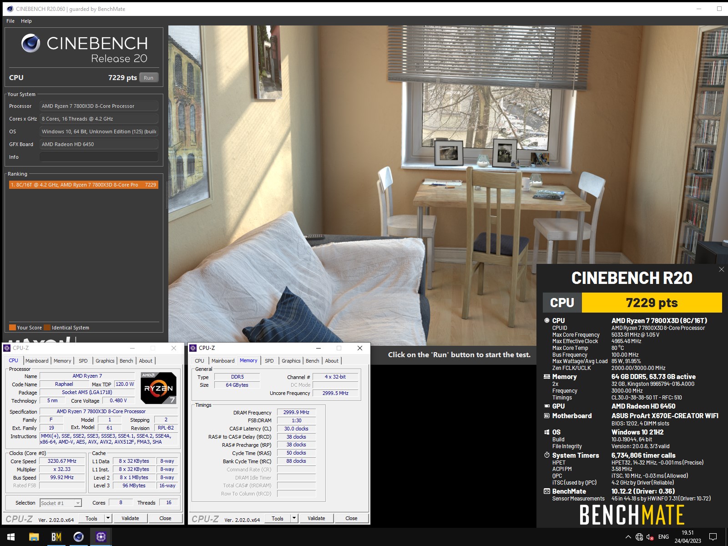Click Tools button in right CPU-Z window
Image resolution: width=728 pixels, height=546 pixels.
pyautogui.click(x=278, y=518)
